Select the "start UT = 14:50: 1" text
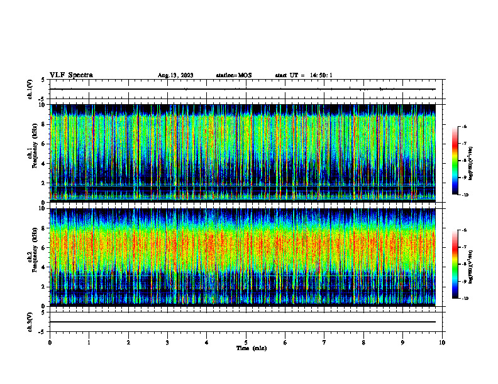498x384 pixels. click(x=304, y=75)
